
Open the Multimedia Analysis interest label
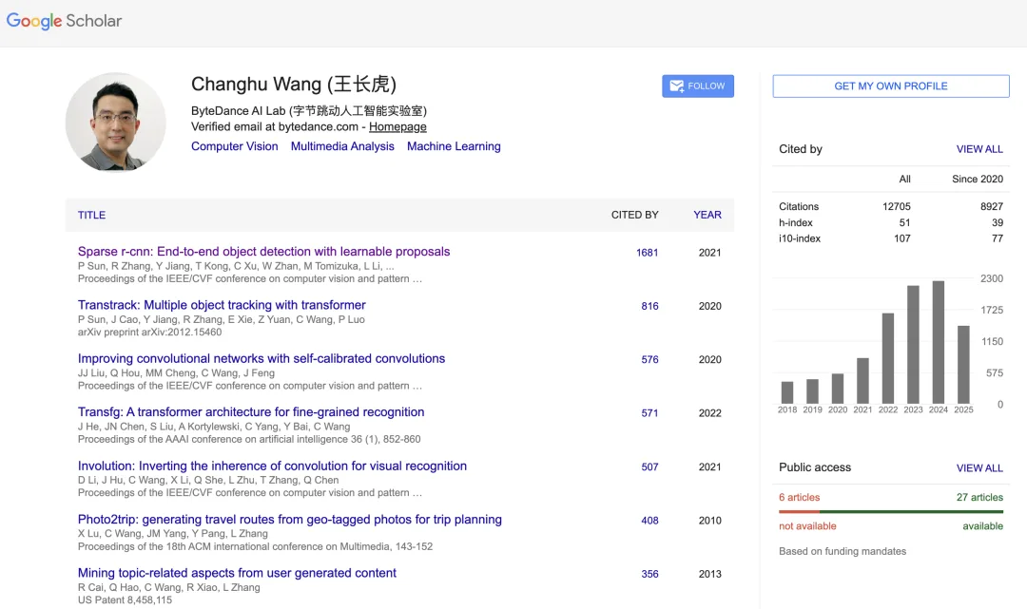click(342, 146)
